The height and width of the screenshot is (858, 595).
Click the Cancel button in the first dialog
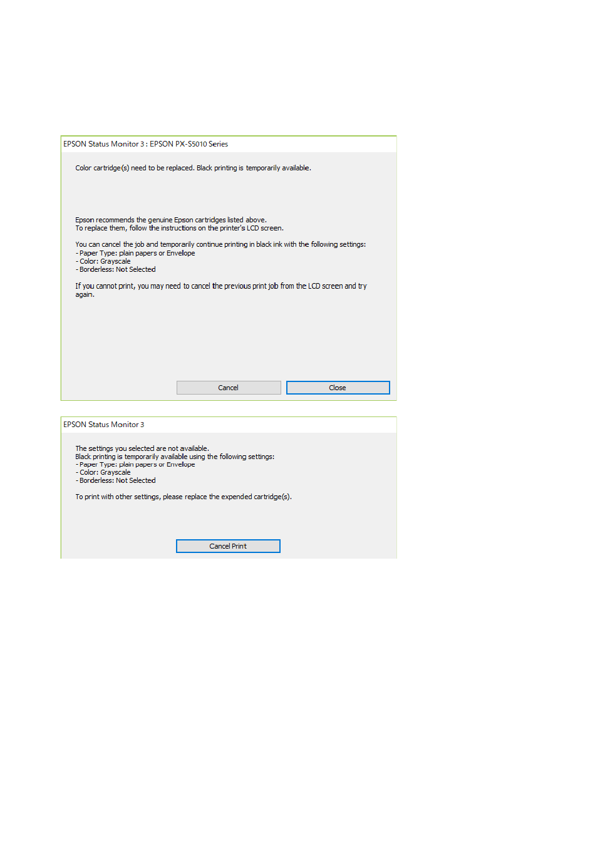point(229,388)
